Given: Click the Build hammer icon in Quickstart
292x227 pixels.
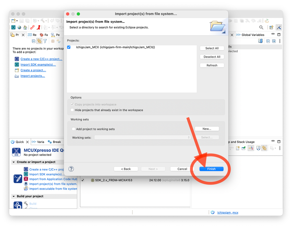Looking at the screenshot, I should coord(26,204).
